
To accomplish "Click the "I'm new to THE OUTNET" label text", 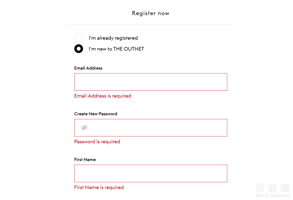I will [116, 49].
